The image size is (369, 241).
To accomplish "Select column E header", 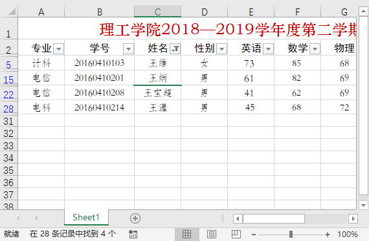I will click(251, 12).
